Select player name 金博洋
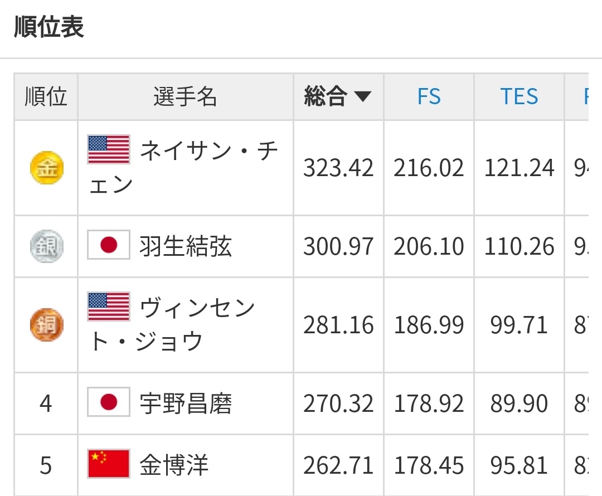The width and height of the screenshot is (602, 496). pos(174,465)
